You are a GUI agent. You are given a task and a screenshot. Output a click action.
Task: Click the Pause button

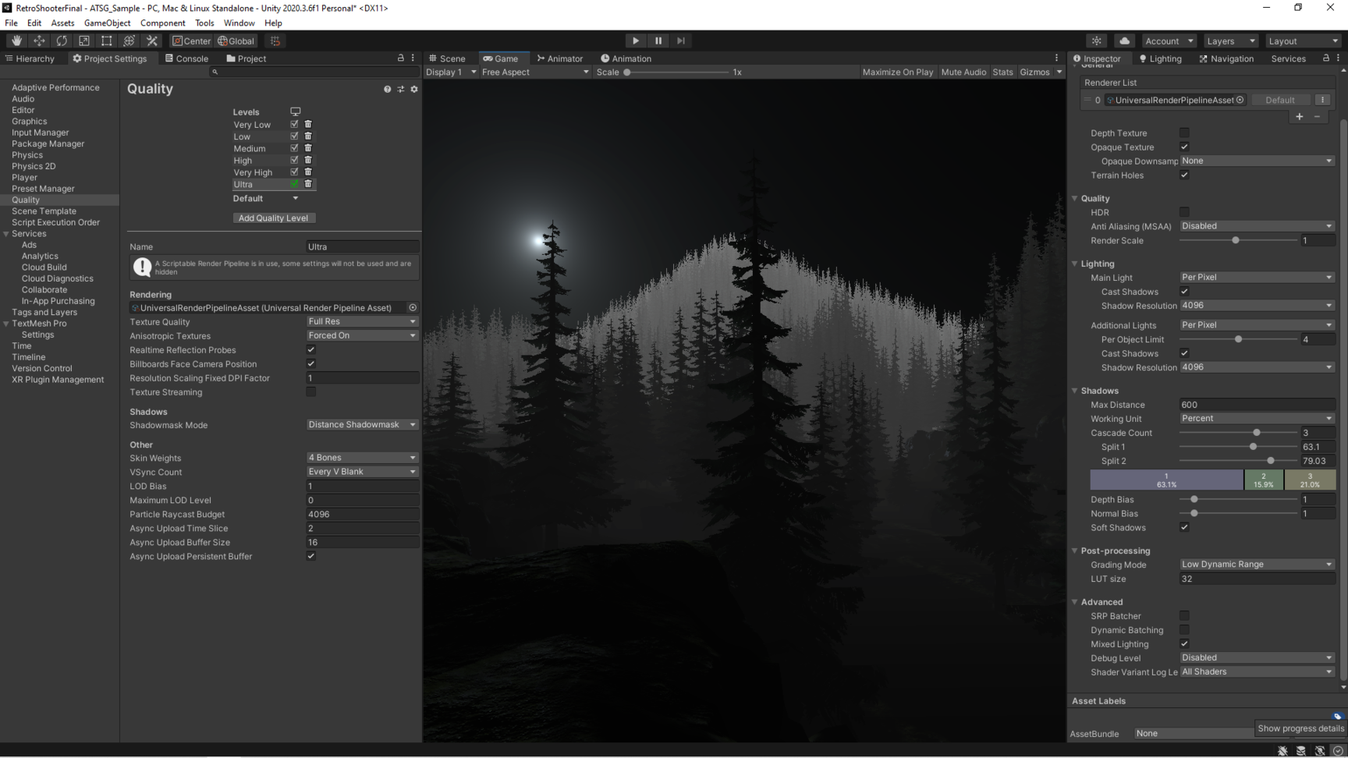tap(658, 41)
